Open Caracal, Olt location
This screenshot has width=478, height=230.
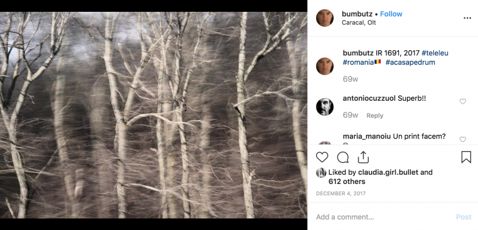pyautogui.click(x=358, y=22)
